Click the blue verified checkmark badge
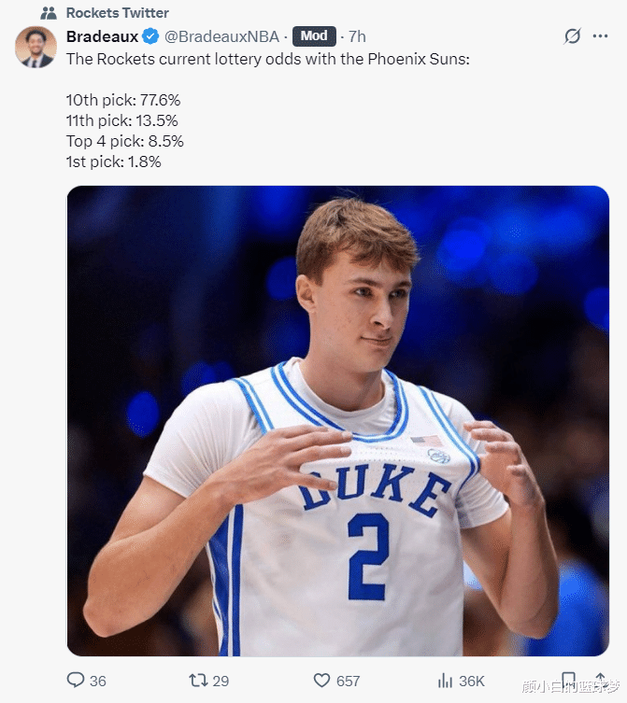Viewport: 627px width, 703px height. click(x=151, y=36)
